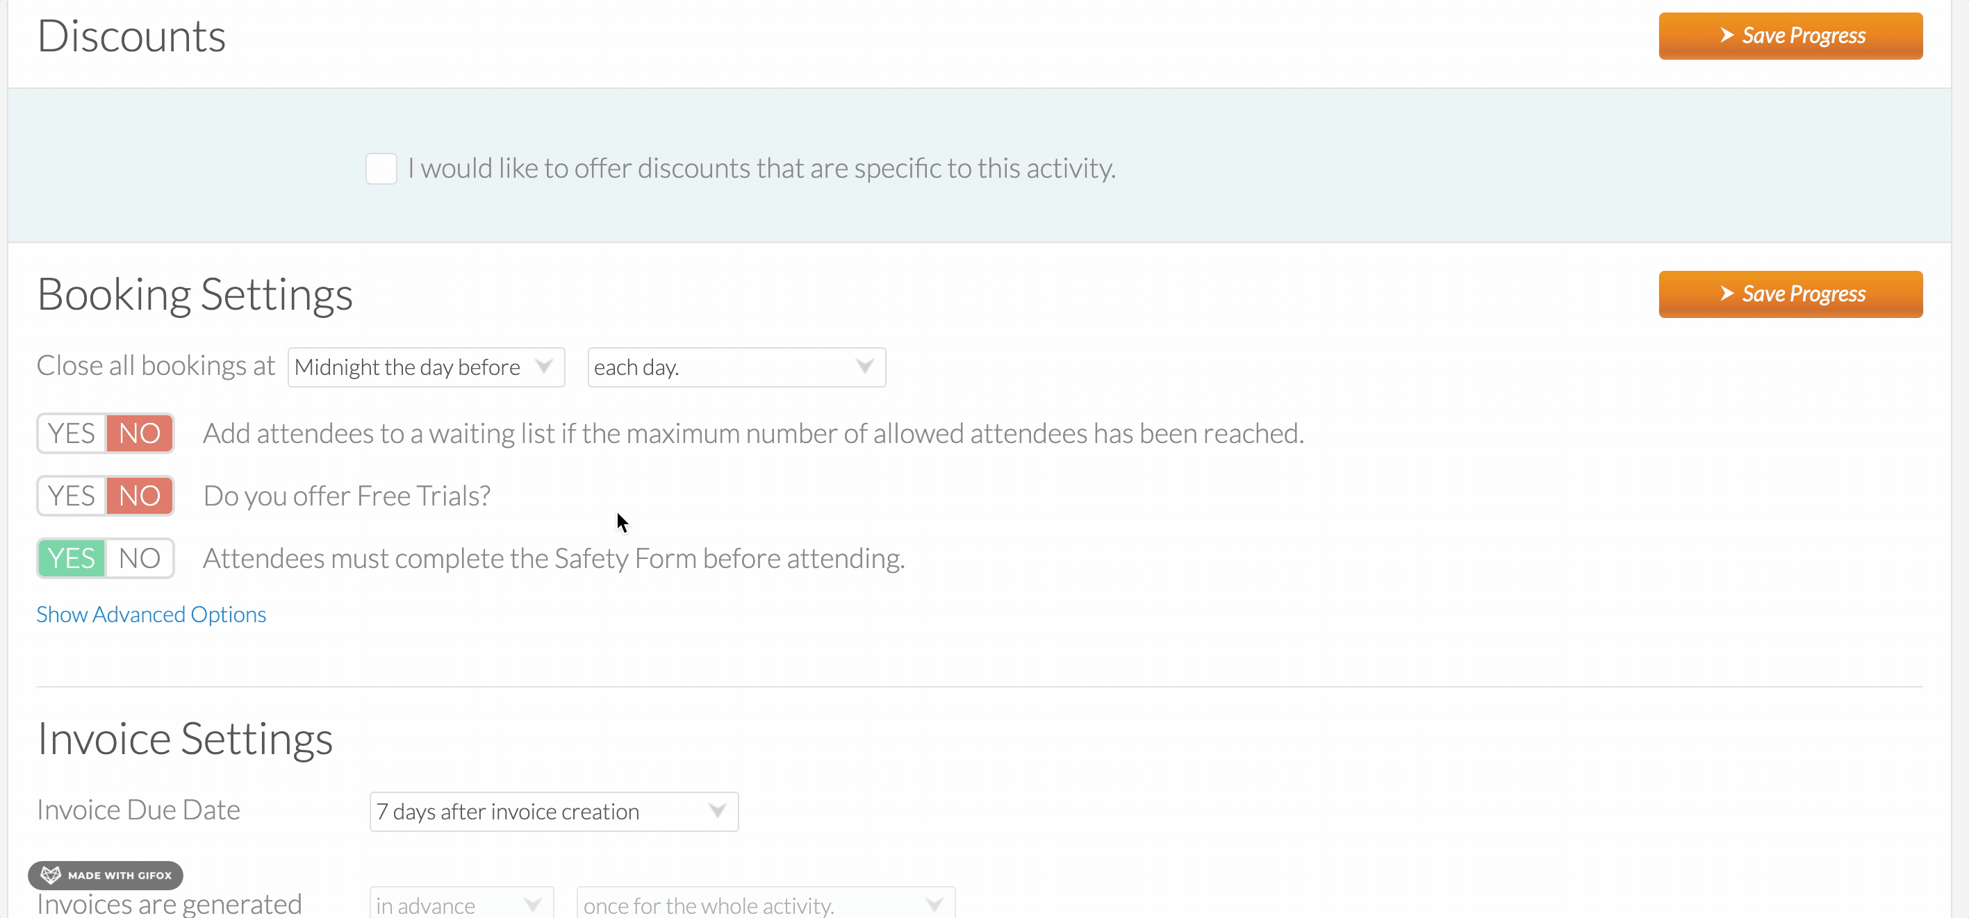
Task: Tick the activity-specific discounts checkbox
Action: pos(381,168)
